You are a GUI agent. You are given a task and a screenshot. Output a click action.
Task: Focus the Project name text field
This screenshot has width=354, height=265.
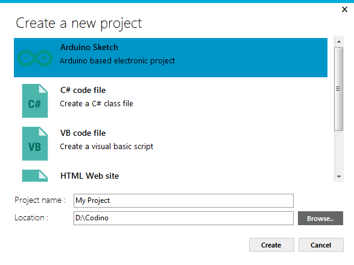pos(183,200)
